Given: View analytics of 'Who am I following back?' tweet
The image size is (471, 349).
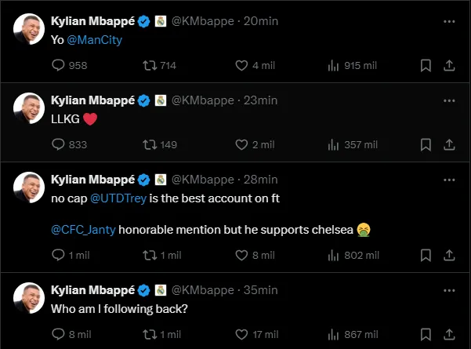Looking at the screenshot, I should pos(334,334).
